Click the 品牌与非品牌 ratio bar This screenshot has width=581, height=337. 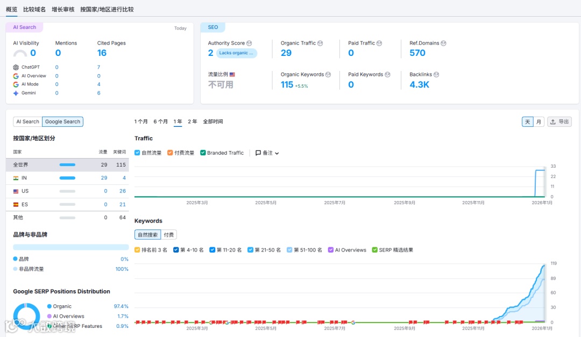71,247
